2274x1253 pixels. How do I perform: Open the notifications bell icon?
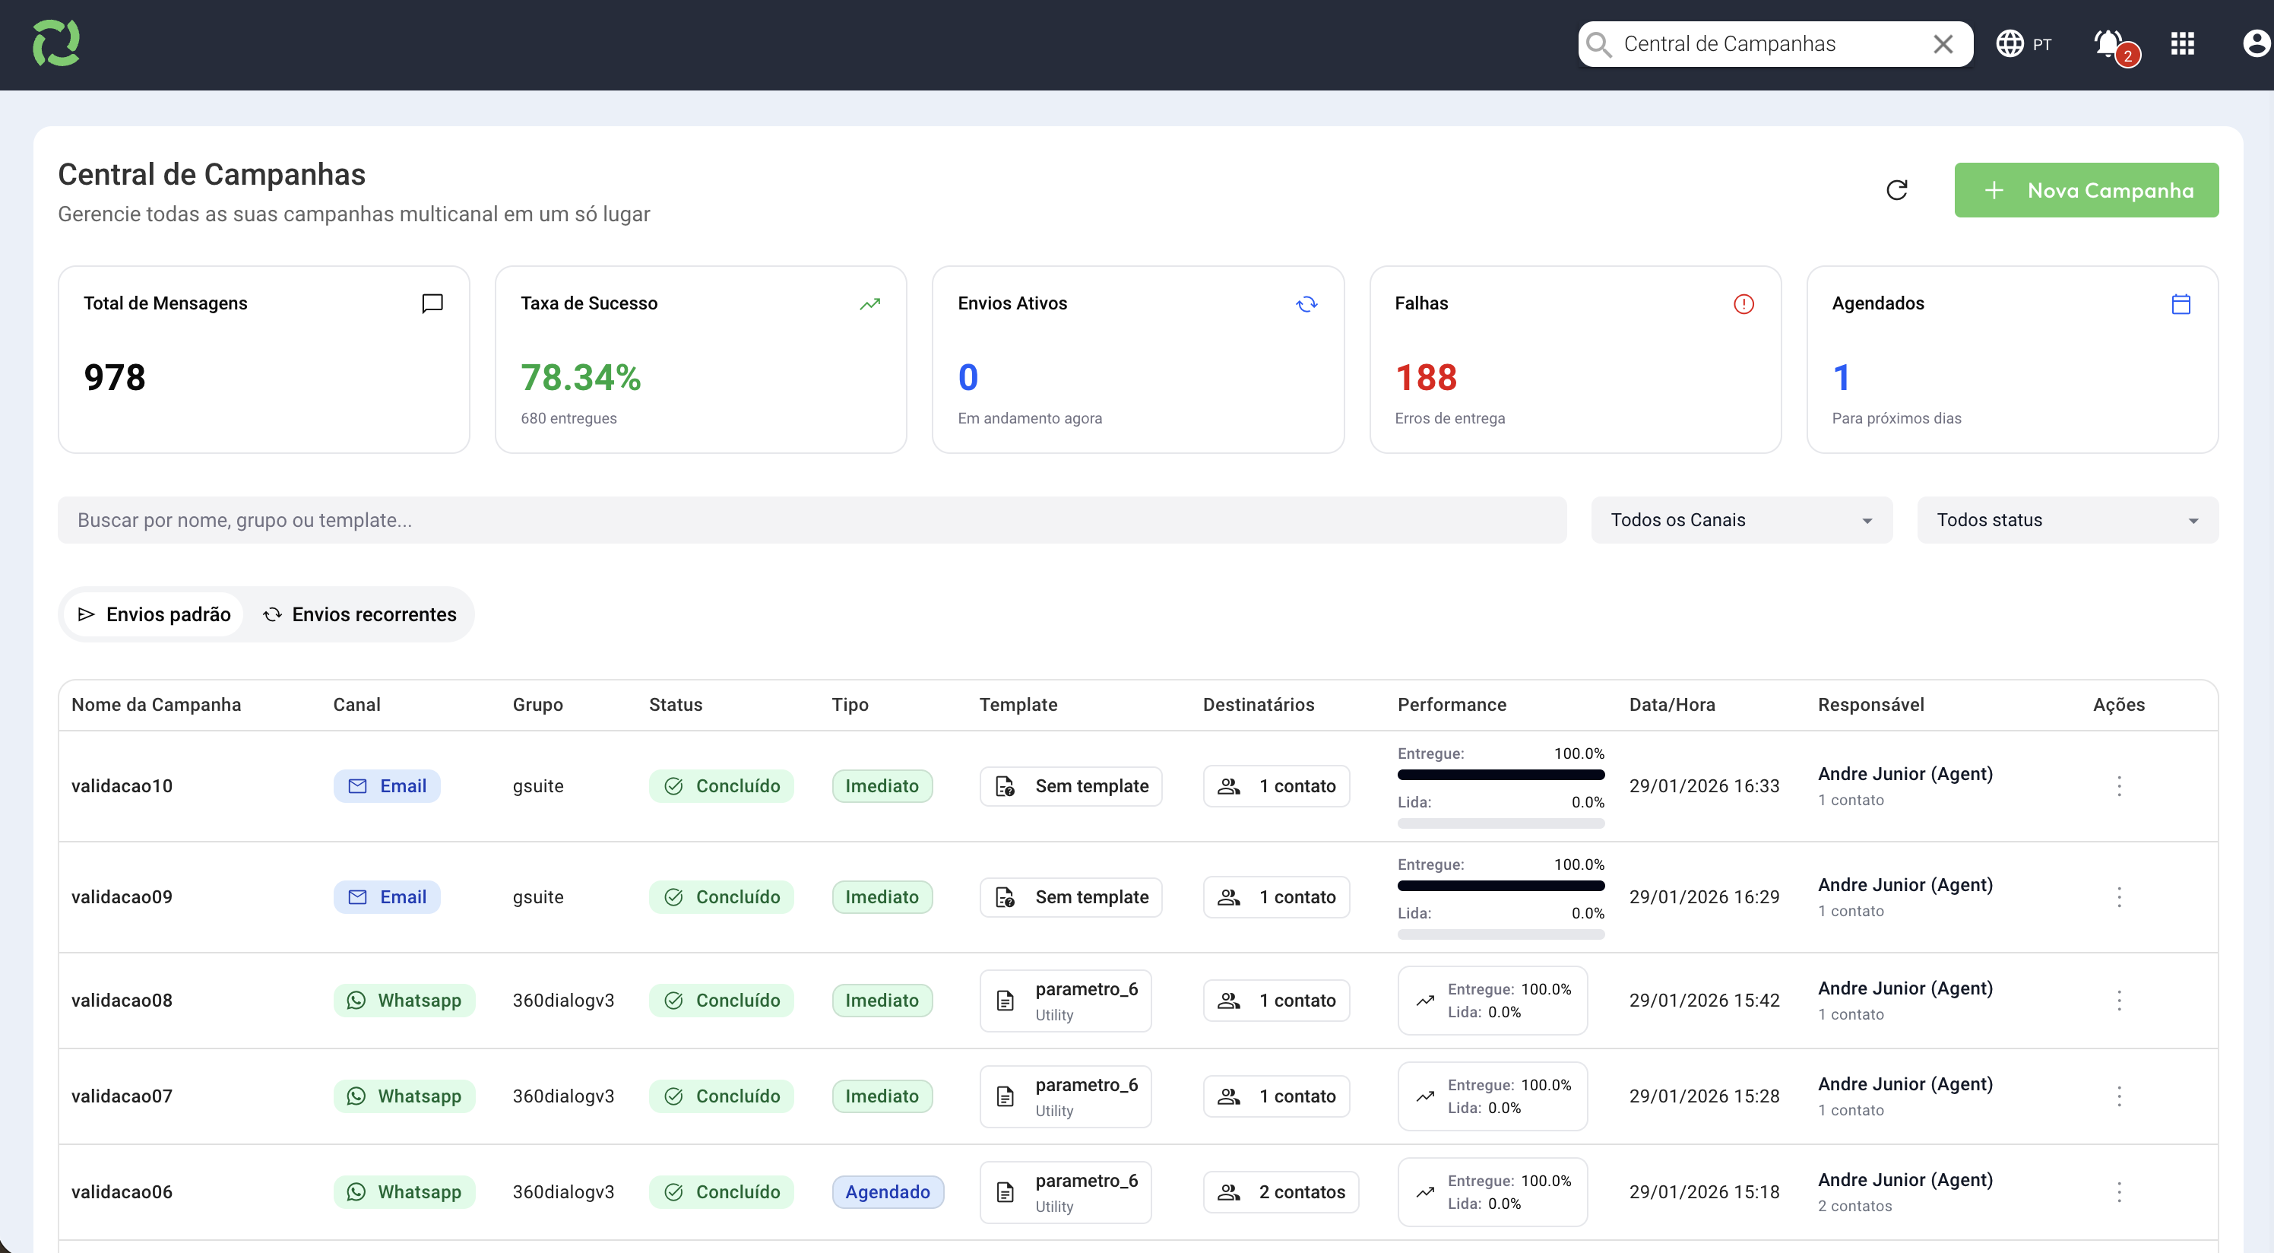pyautogui.click(x=2110, y=44)
